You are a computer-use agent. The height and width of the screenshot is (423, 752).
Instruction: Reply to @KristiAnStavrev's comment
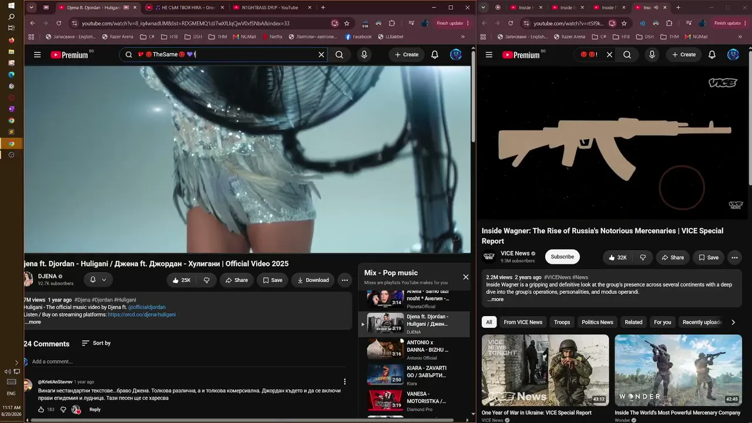[x=95, y=409]
